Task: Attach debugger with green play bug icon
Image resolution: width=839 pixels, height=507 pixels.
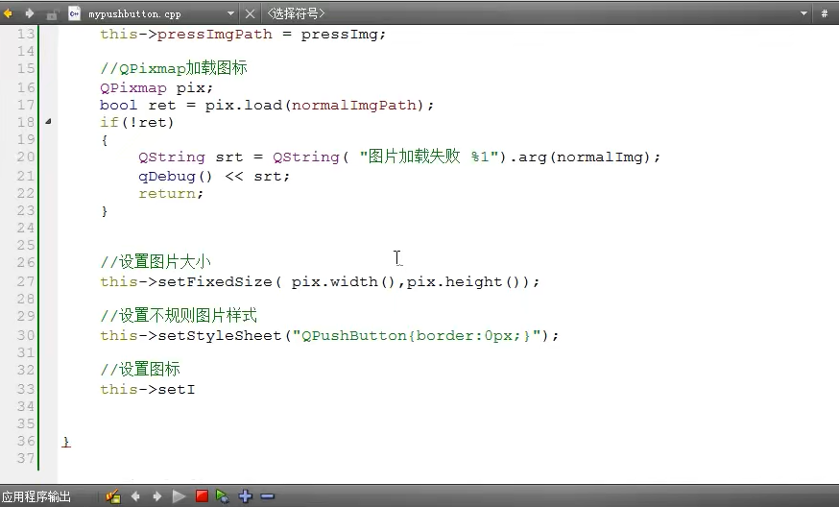Action: [223, 496]
